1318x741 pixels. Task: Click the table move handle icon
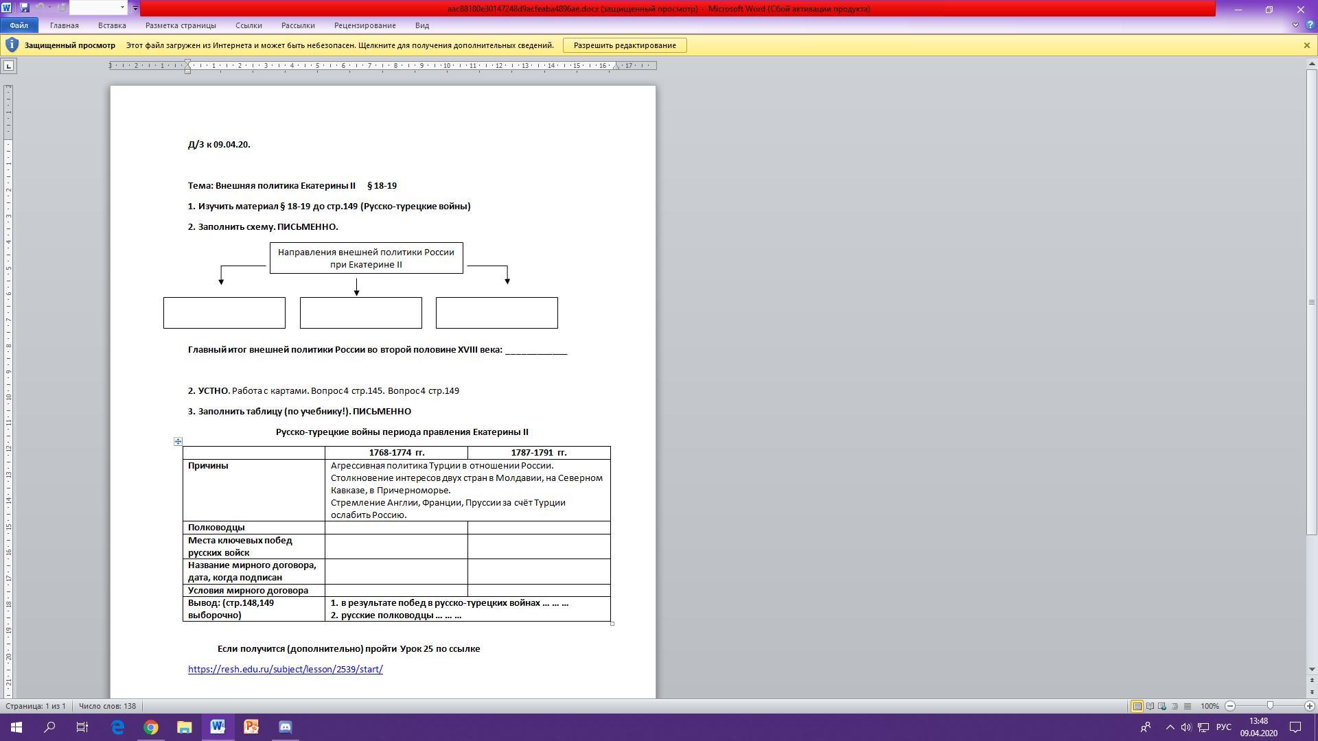pos(178,442)
